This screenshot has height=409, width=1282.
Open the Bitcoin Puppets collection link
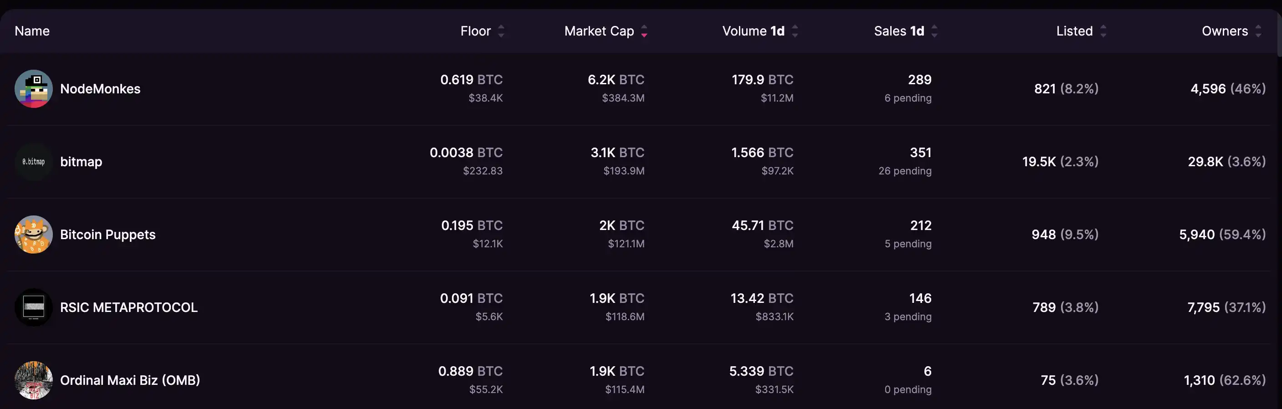108,235
